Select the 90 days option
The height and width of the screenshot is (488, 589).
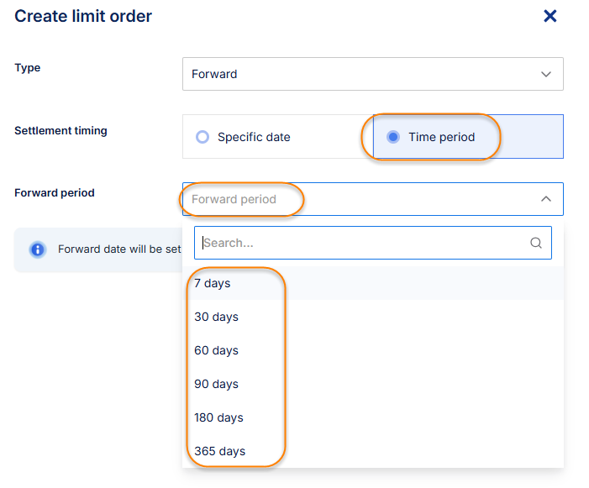pyautogui.click(x=216, y=384)
